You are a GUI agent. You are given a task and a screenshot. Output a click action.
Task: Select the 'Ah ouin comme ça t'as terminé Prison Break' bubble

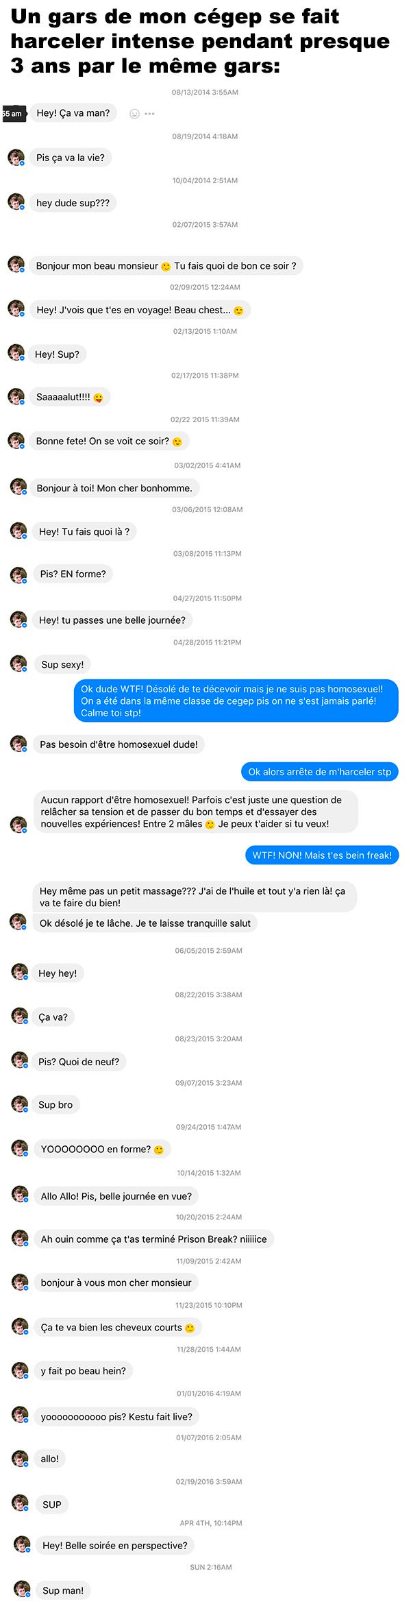(x=153, y=1239)
